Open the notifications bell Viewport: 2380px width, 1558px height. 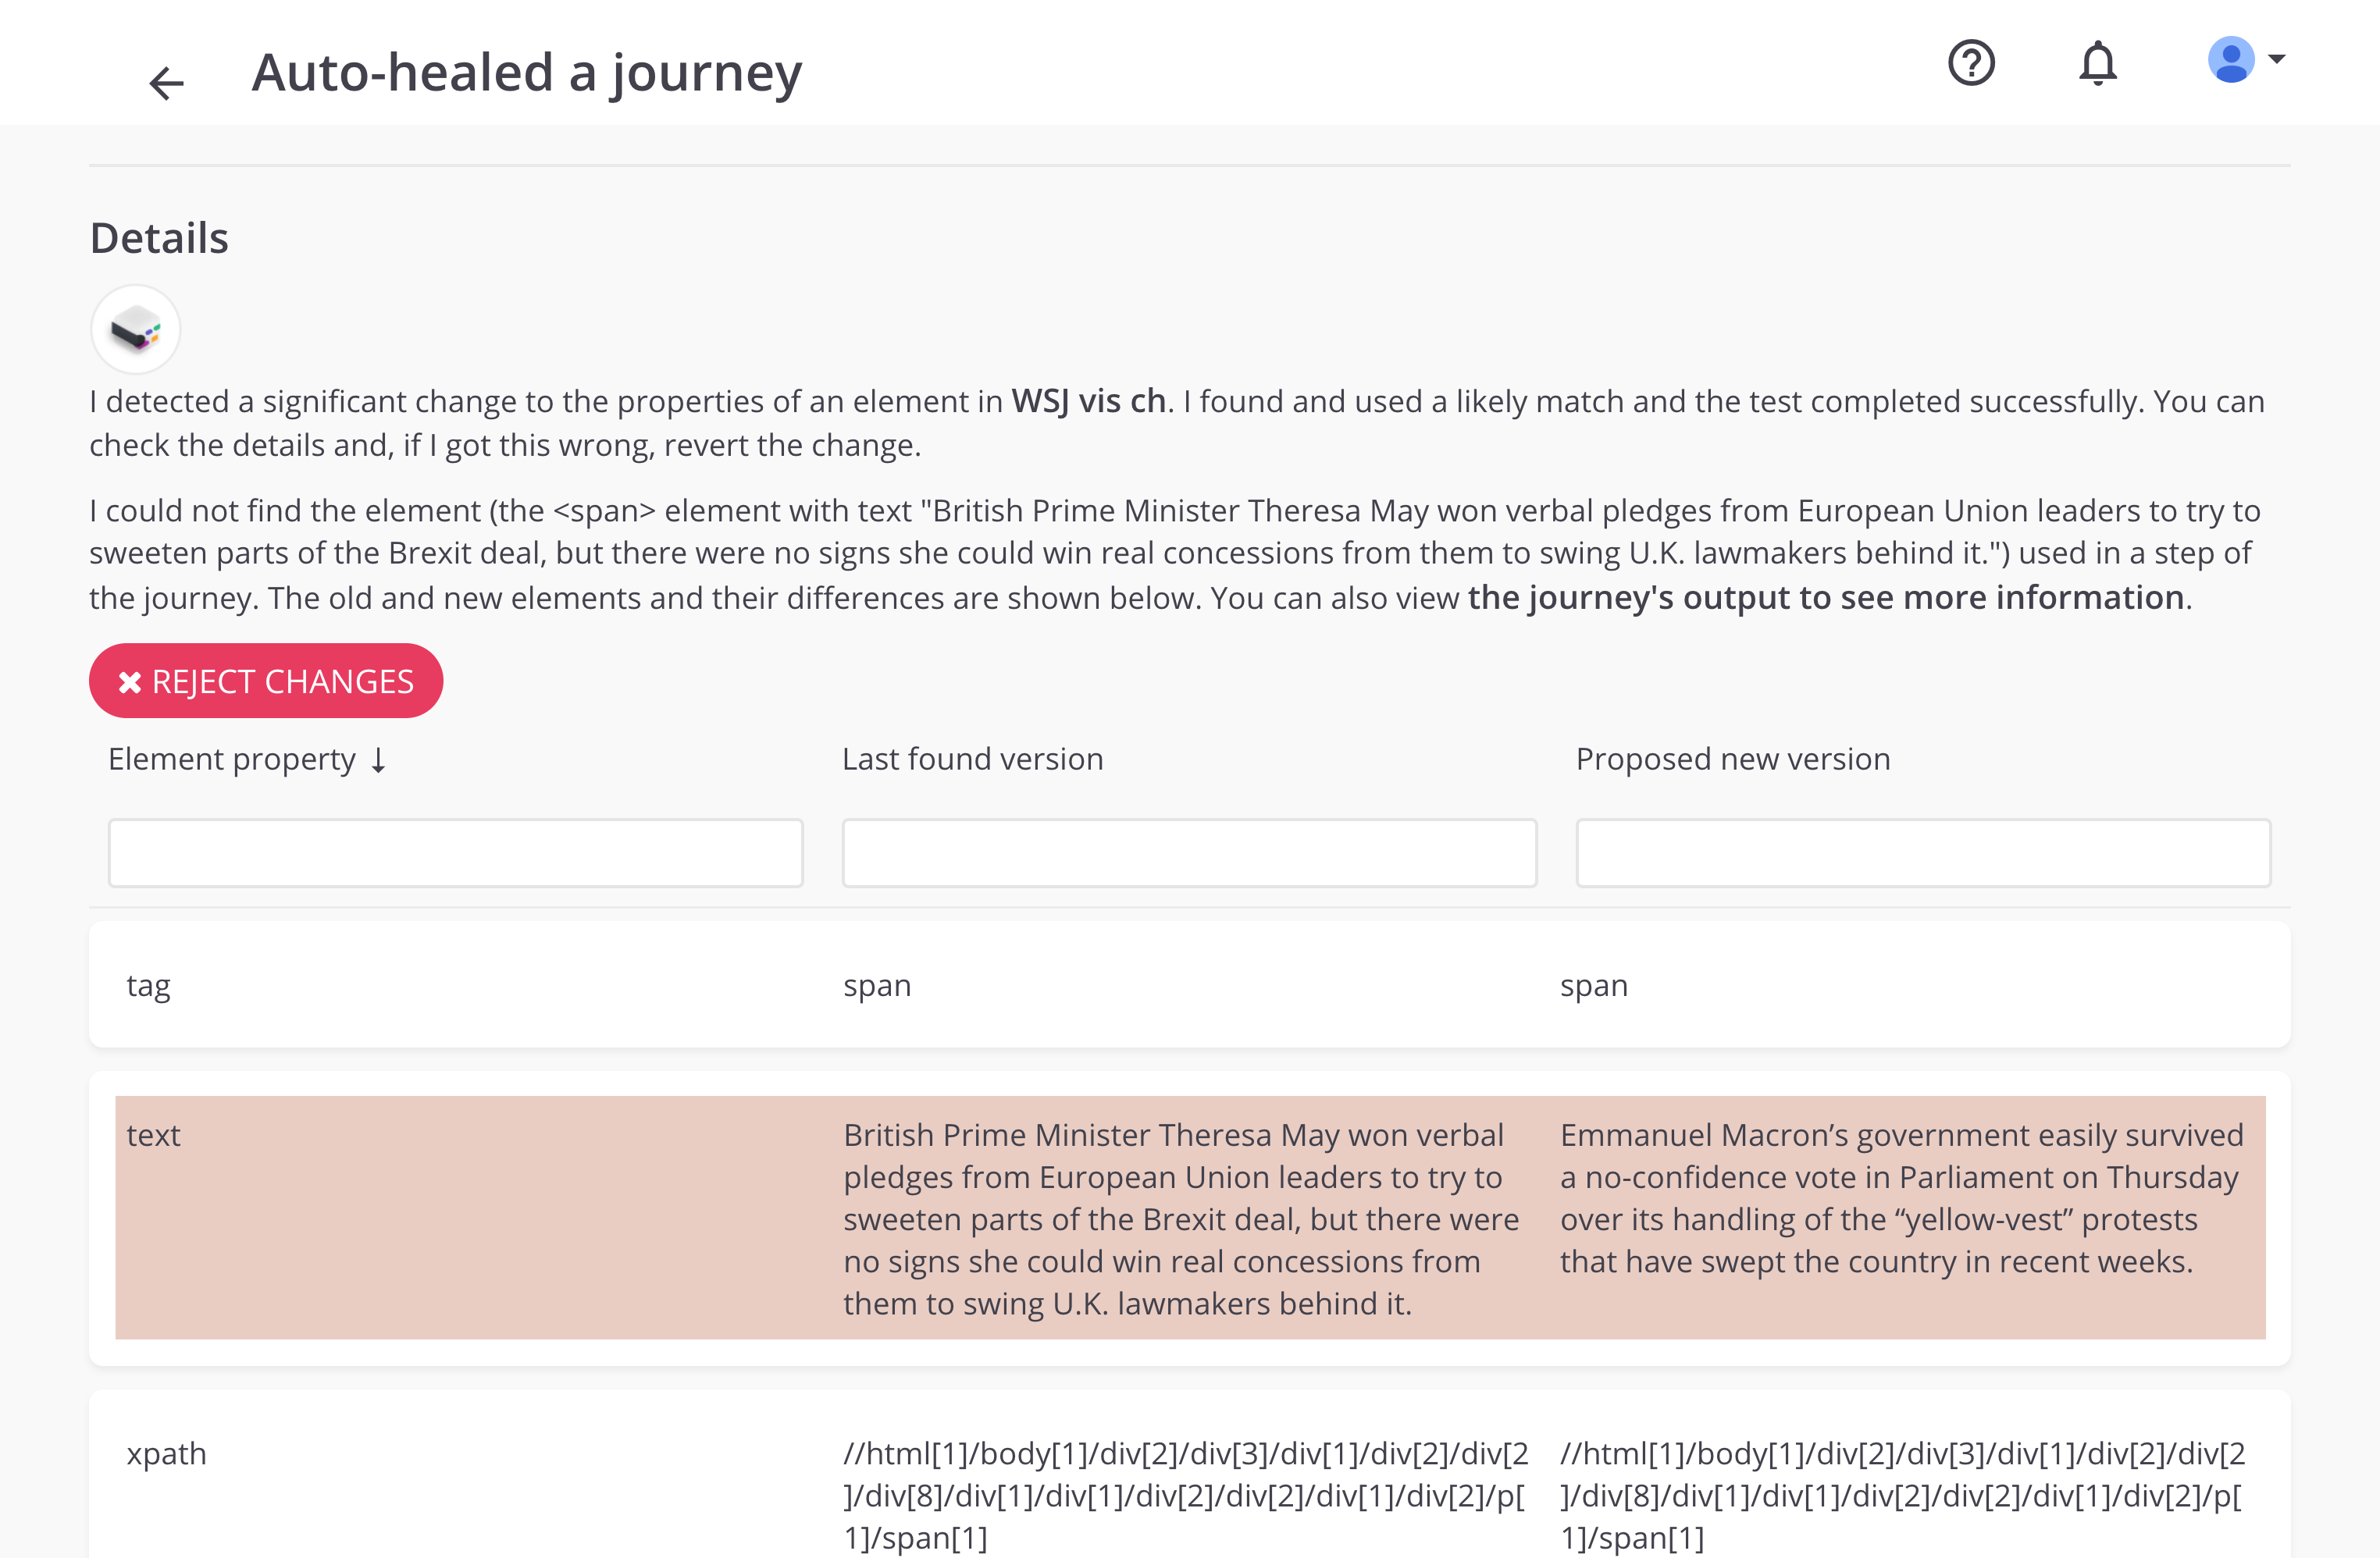pyautogui.click(x=2098, y=63)
